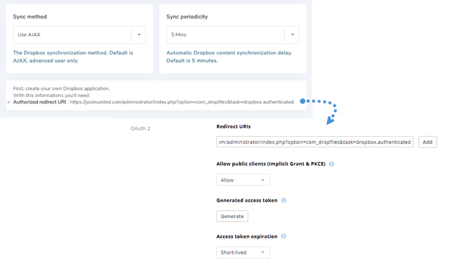Click the blue arrowhead pointing to Redirect URIs

pyautogui.click(x=328, y=119)
